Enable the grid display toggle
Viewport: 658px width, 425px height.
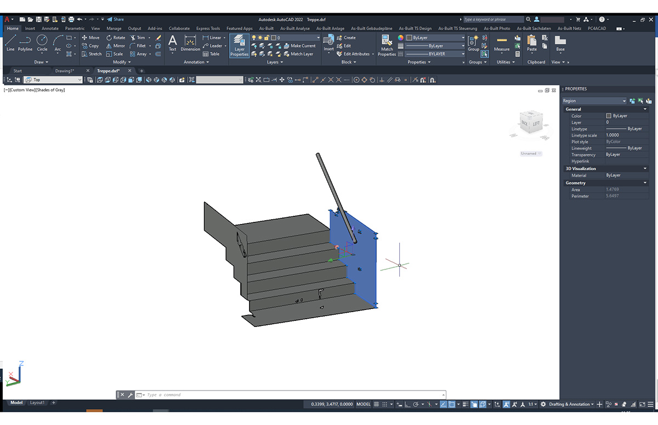click(377, 404)
